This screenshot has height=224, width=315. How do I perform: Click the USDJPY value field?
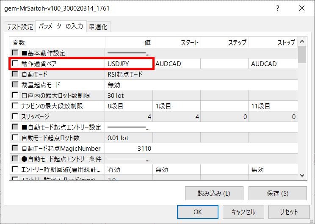129,64
